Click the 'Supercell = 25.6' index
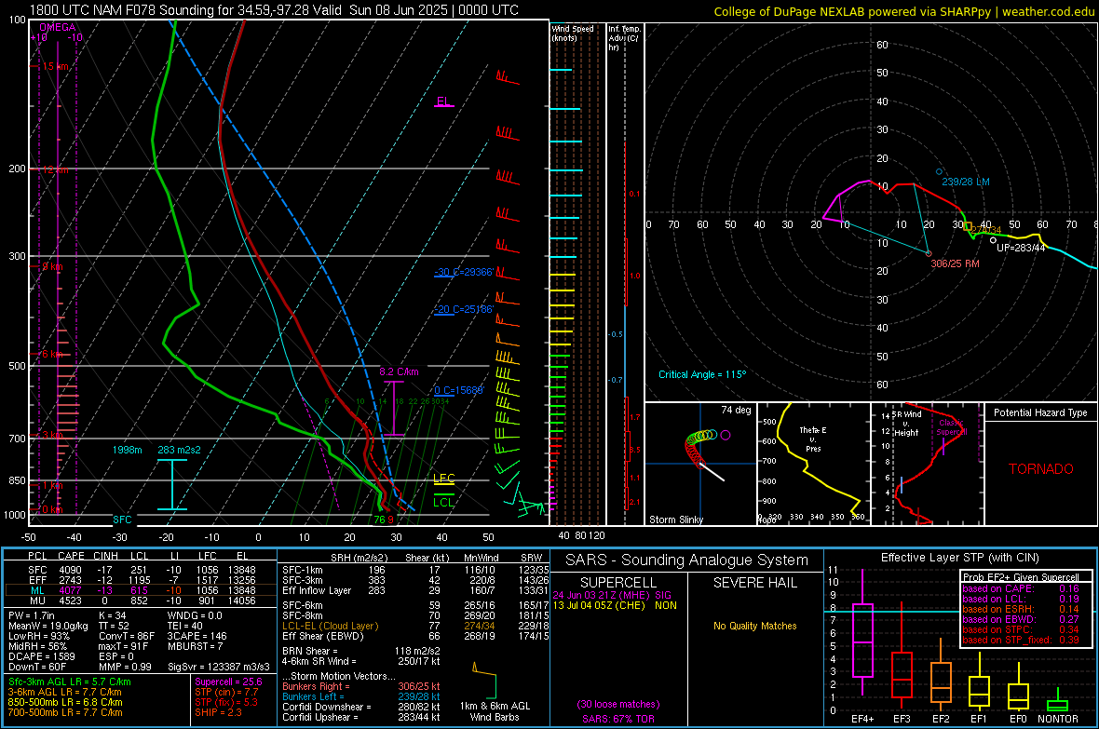Viewport: 1099px width, 729px height. point(228,682)
